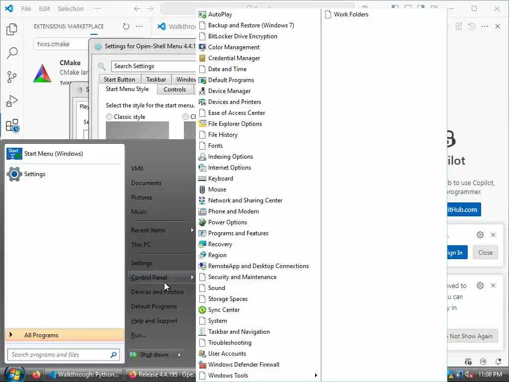Click the twxs.cmake extension search box
Image resolution: width=509 pixels, height=382 pixels.
tap(62, 44)
